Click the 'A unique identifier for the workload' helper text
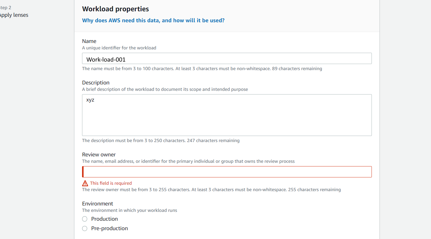 pyautogui.click(x=119, y=48)
